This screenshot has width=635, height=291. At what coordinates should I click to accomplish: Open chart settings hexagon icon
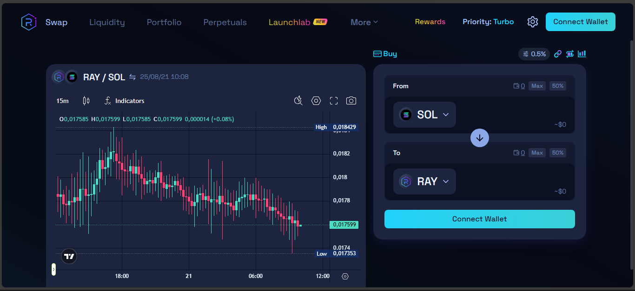click(x=316, y=101)
